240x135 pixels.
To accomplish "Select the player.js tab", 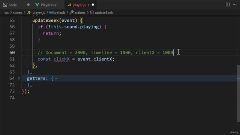I will click(x=79, y=5).
